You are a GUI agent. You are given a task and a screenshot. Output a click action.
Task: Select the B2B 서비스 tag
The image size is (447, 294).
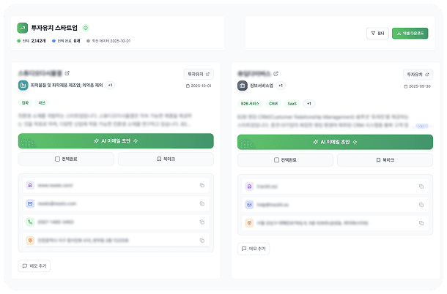click(x=250, y=104)
